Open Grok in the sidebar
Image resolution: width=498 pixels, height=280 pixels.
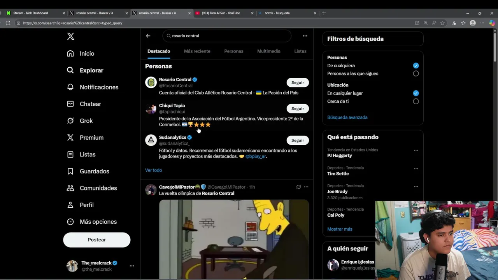click(80, 121)
